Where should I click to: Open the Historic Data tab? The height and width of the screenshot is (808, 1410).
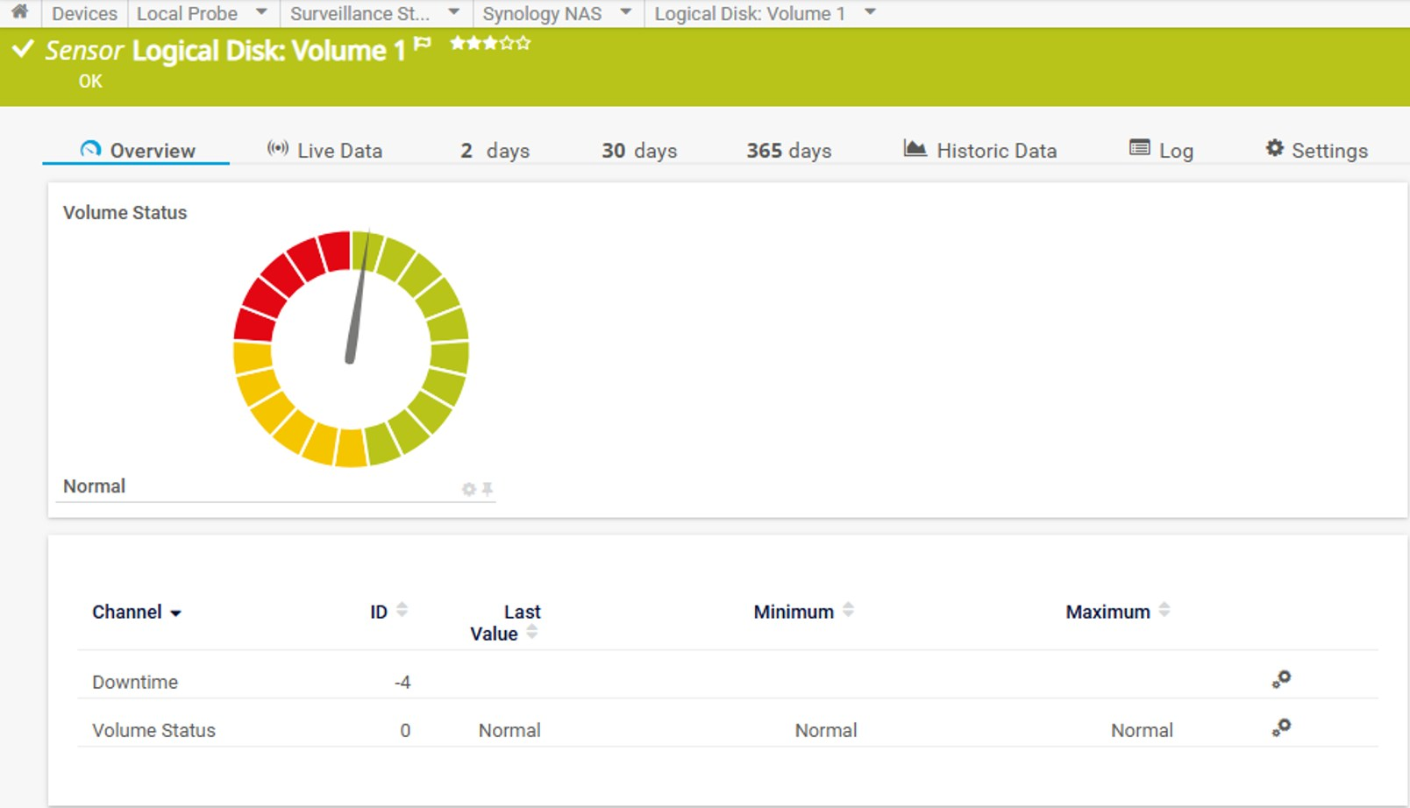[980, 151]
